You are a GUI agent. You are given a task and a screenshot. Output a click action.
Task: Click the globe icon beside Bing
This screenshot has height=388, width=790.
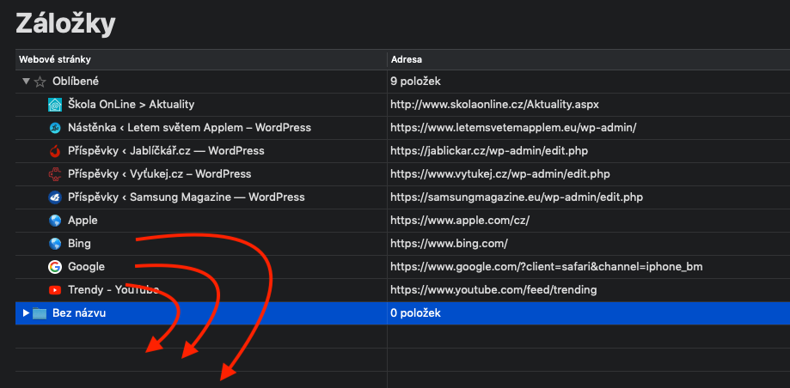point(54,244)
